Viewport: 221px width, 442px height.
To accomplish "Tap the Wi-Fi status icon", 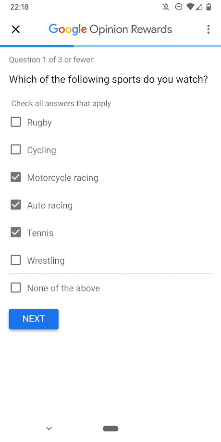I will (191, 7).
